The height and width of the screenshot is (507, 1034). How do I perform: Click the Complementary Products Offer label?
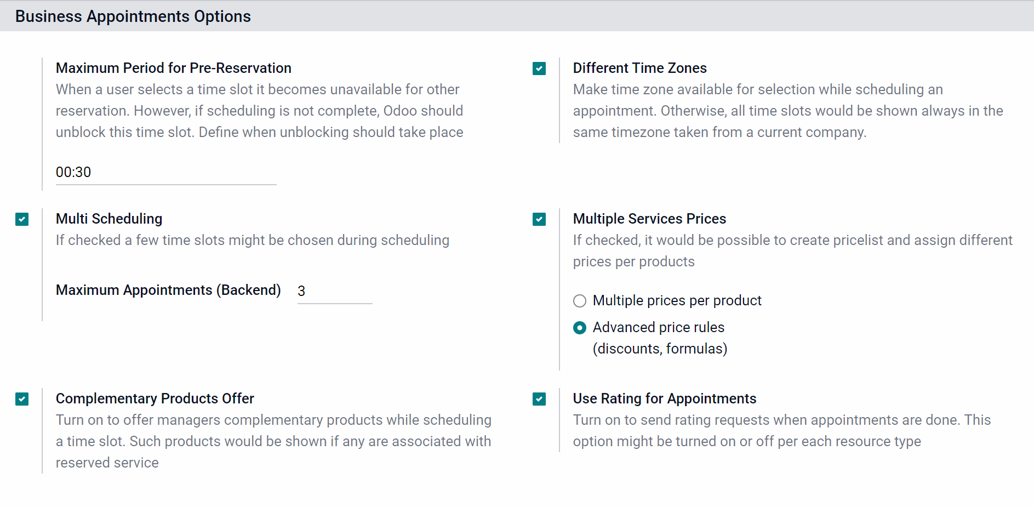[155, 398]
